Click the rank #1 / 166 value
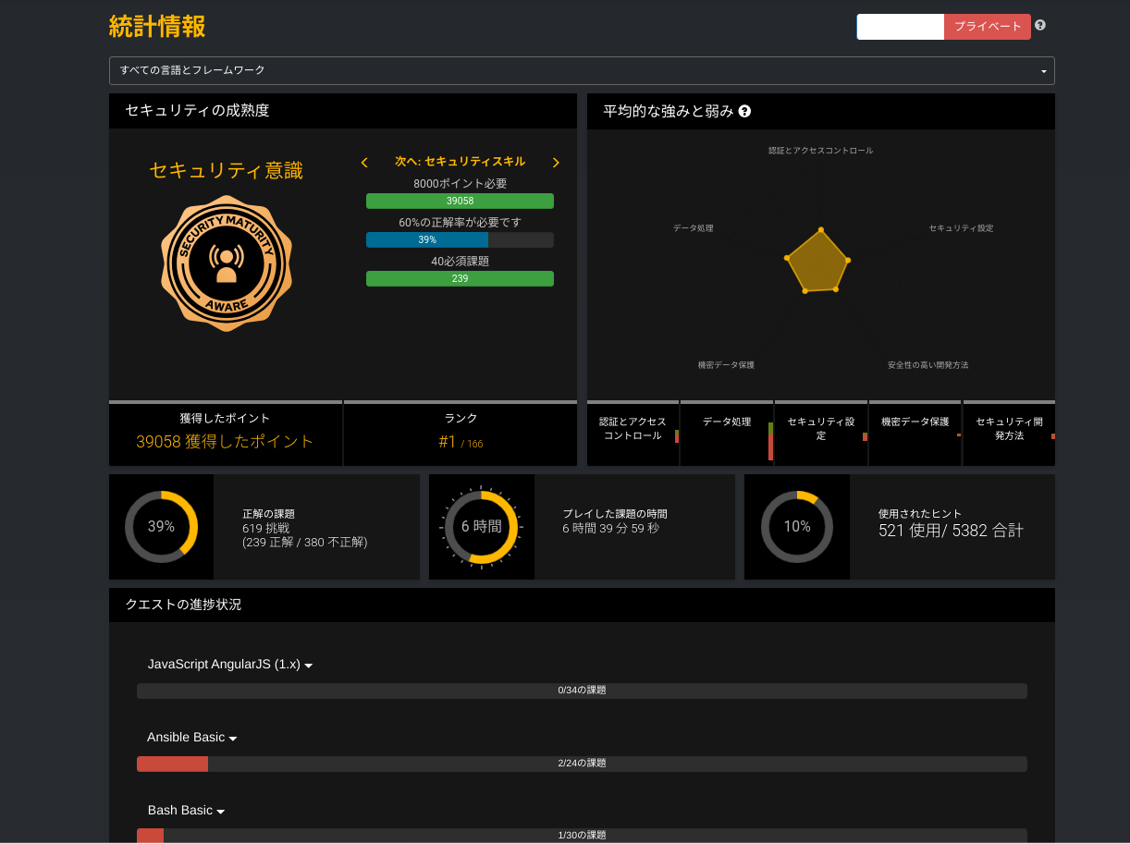Screen dimensions: 1130x844 tap(461, 443)
